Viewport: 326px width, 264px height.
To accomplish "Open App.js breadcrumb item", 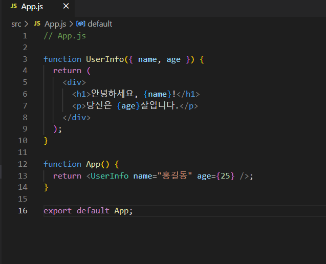I will coord(55,24).
